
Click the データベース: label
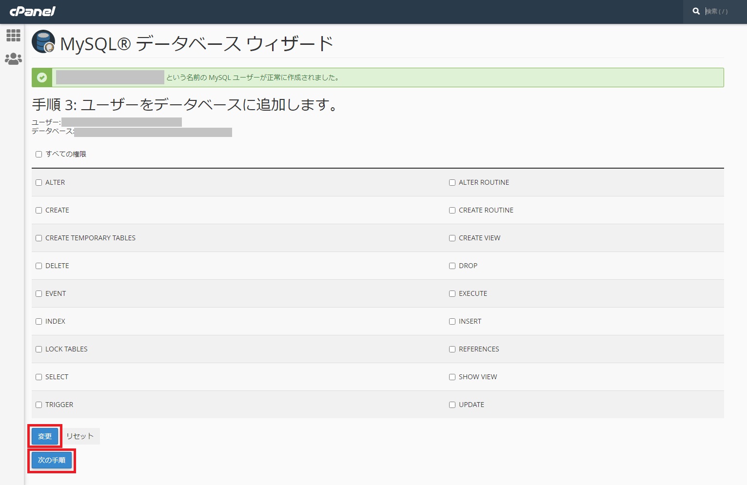53,132
